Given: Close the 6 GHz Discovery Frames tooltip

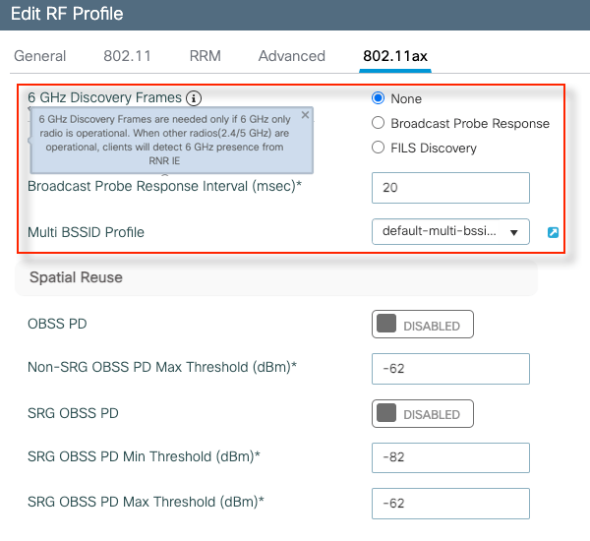Looking at the screenshot, I should pyautogui.click(x=305, y=115).
